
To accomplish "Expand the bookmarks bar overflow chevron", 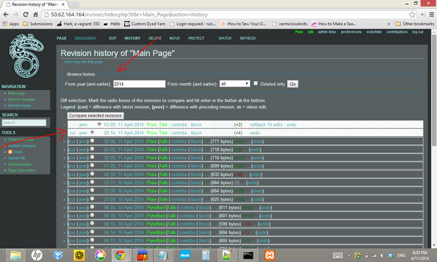I will (389, 24).
